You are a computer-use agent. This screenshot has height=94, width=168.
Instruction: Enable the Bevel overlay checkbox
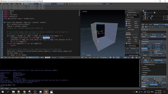click(x=133, y=23)
